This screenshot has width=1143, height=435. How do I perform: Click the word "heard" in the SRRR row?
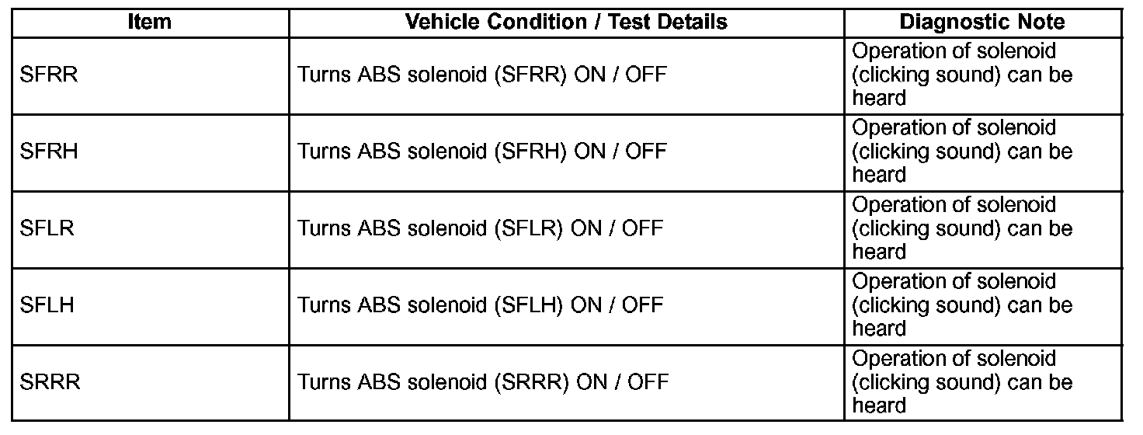[879, 405]
